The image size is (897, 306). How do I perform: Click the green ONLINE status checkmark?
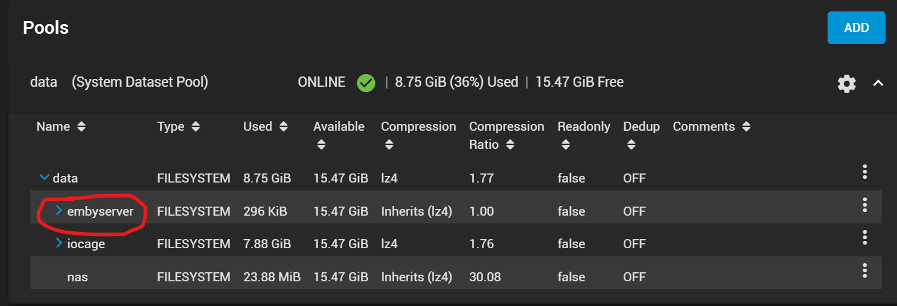click(366, 83)
